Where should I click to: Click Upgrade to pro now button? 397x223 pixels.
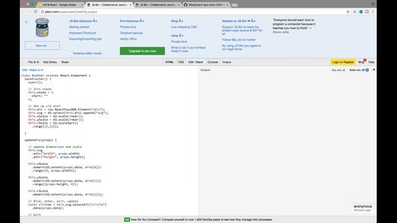[x=142, y=51]
